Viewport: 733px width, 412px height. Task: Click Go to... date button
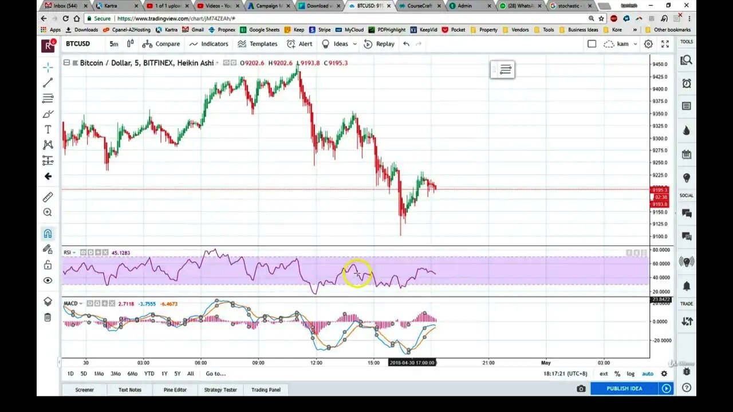pos(216,374)
